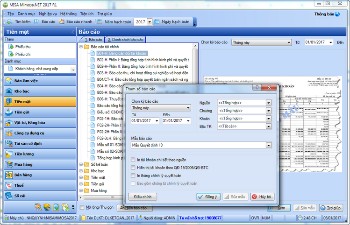Click the checklist icon in sidebar footer
The height and width of the screenshot is (225, 350).
pos(56,207)
